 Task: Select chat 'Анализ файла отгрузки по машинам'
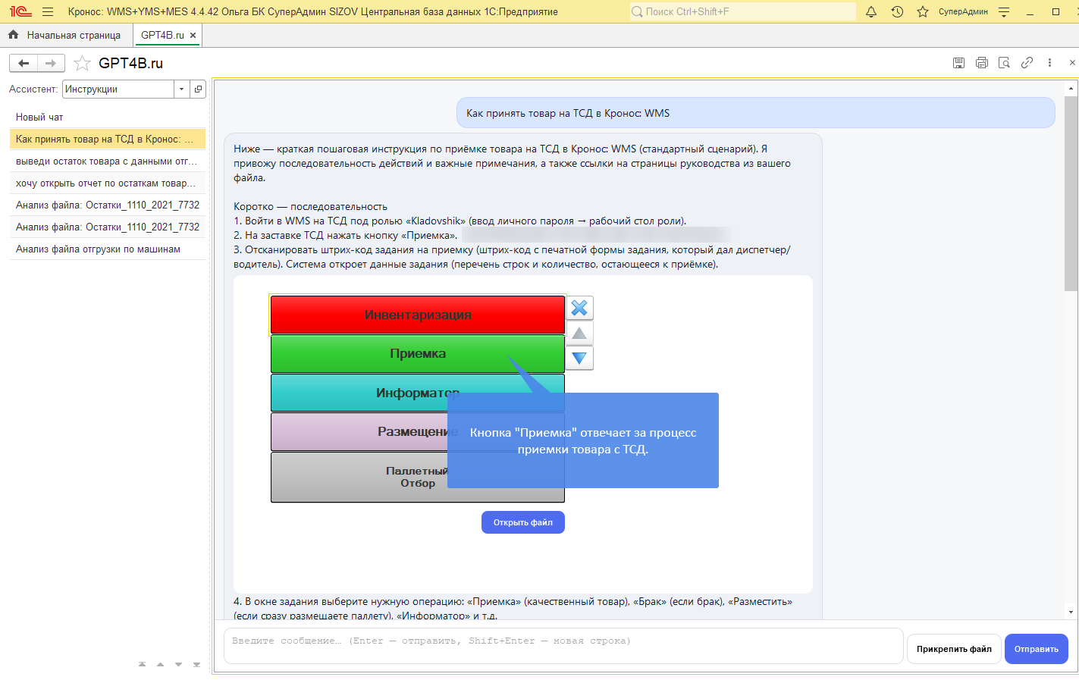99,249
